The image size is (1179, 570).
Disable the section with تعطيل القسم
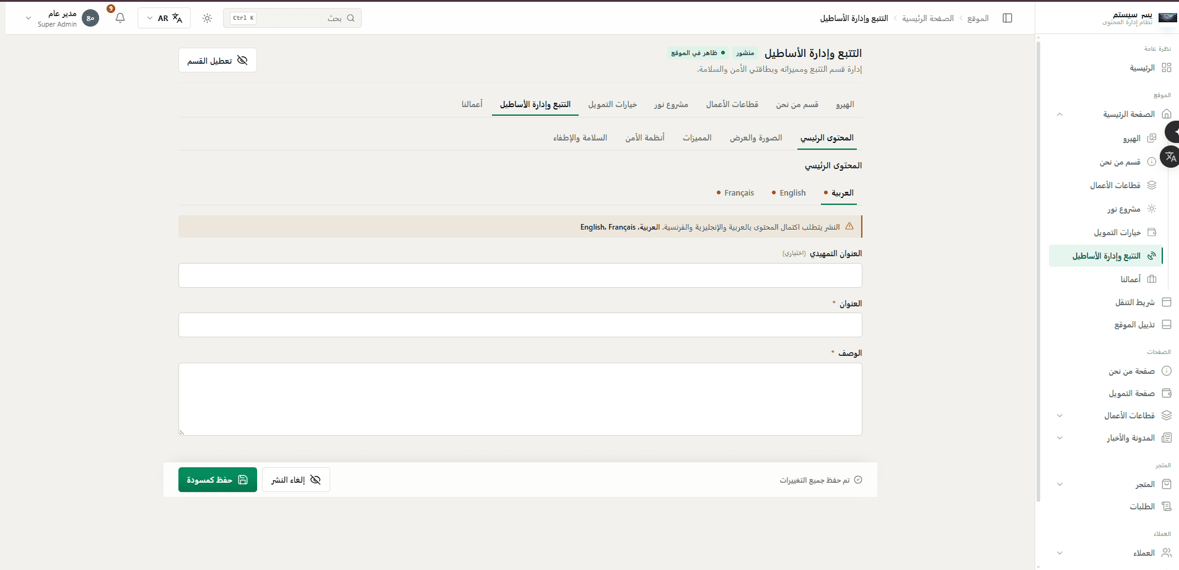point(217,60)
